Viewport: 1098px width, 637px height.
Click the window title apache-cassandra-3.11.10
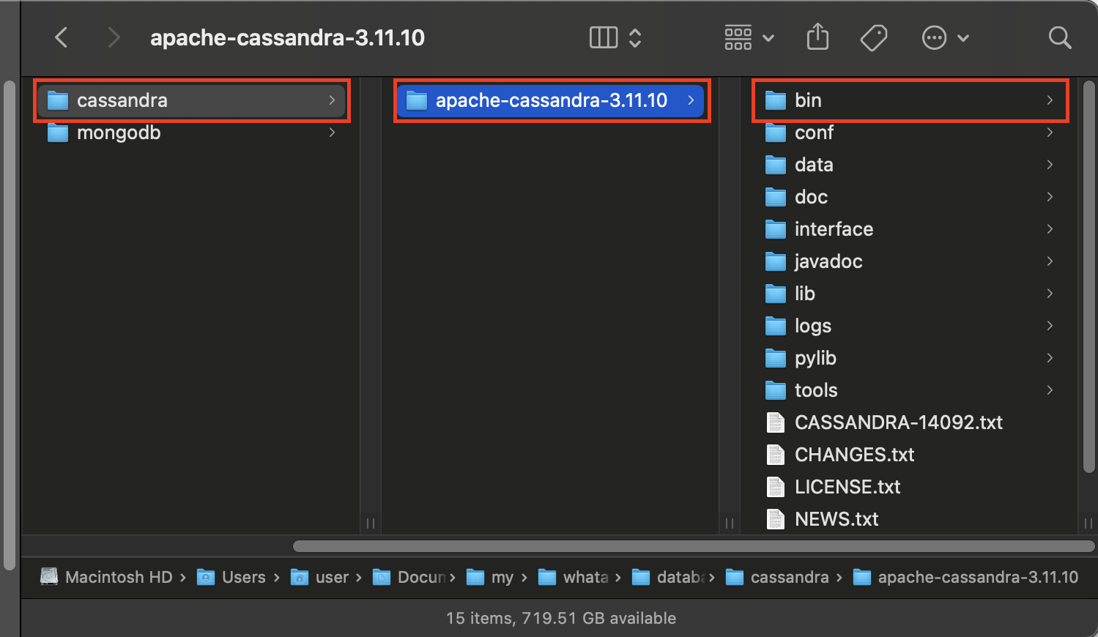(287, 37)
